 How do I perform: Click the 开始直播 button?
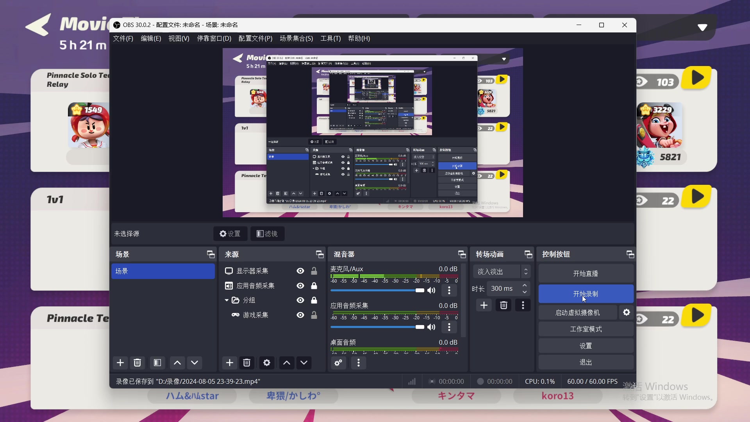[586, 274]
